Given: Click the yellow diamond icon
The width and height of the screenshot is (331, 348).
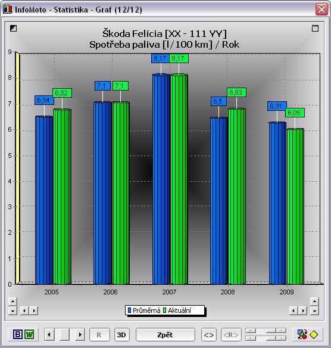Looking at the screenshot, I should click(314, 334).
